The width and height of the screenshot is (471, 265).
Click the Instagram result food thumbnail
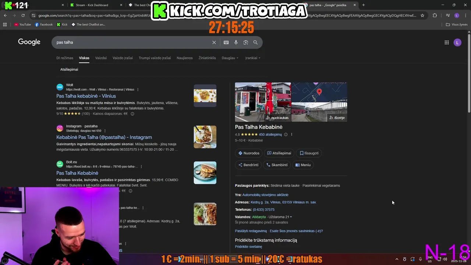click(x=205, y=137)
